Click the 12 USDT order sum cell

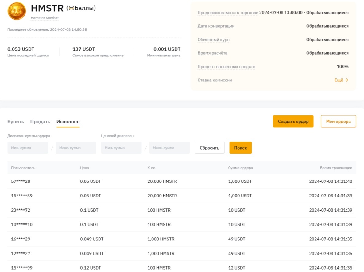(237, 268)
